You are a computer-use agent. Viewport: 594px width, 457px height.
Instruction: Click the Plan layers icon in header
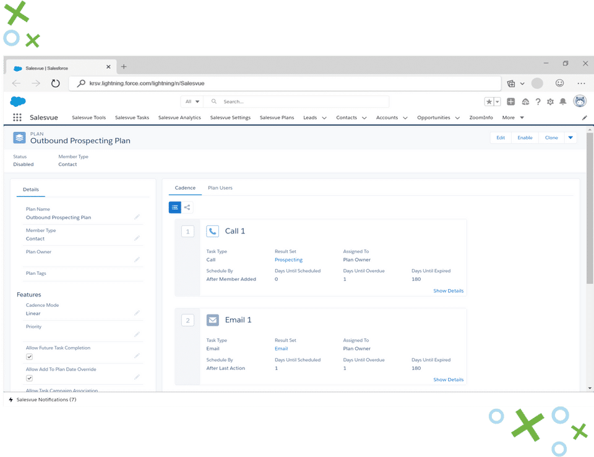(19, 138)
